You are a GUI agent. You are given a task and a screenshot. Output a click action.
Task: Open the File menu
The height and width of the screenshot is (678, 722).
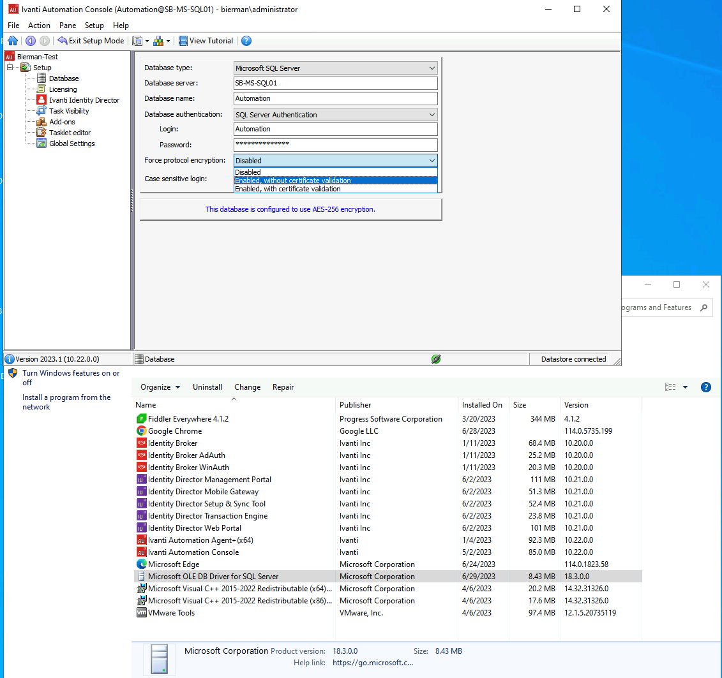pyautogui.click(x=13, y=26)
